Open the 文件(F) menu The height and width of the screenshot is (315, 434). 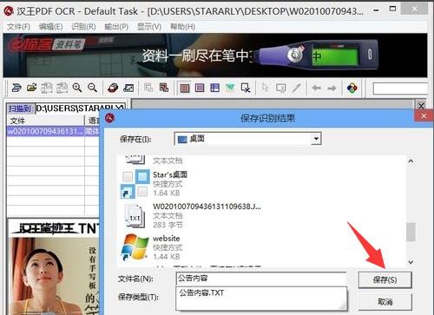[19, 27]
